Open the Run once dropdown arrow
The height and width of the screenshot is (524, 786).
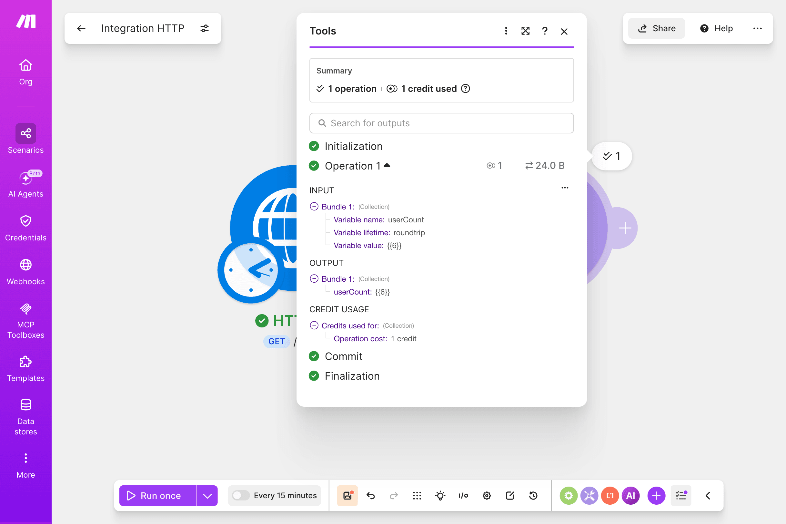click(x=207, y=496)
